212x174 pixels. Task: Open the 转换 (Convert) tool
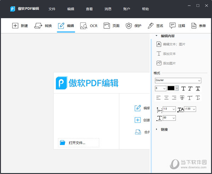pyautogui.click(x=43, y=26)
